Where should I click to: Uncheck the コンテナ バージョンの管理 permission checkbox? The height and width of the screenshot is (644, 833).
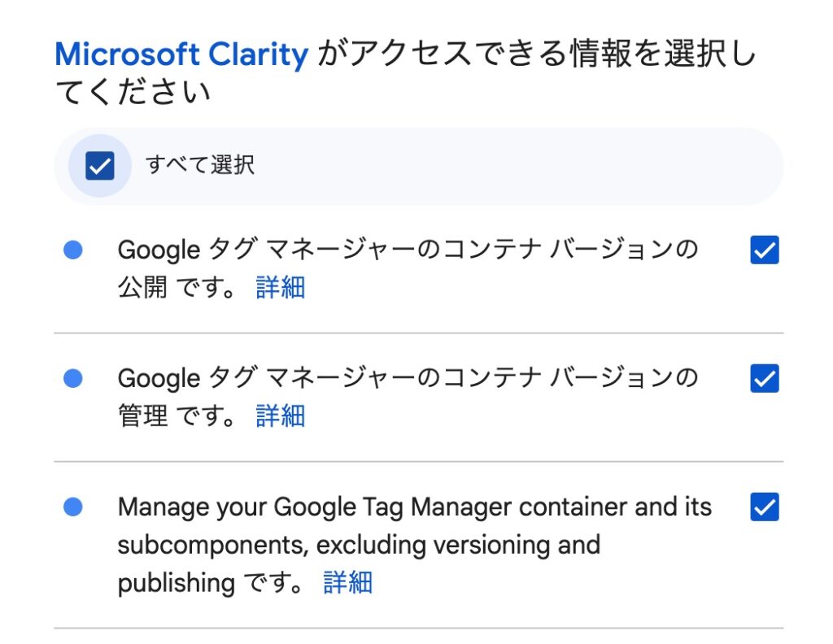pyautogui.click(x=765, y=378)
